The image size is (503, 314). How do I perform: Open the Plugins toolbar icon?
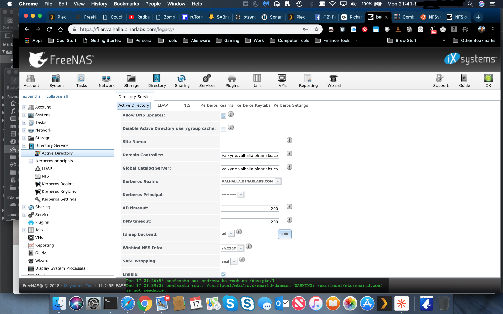click(232, 81)
